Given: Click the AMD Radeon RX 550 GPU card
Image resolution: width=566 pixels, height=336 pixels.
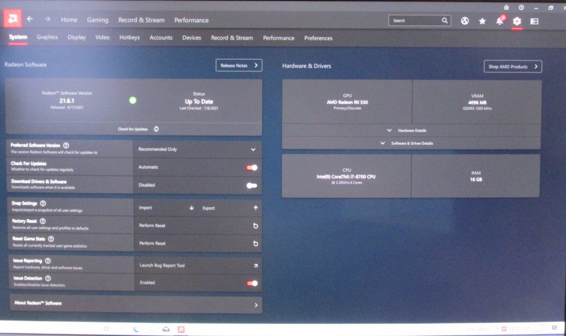Looking at the screenshot, I should [x=347, y=102].
